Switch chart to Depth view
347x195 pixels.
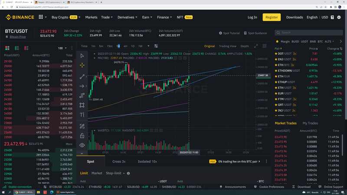[x=245, y=46]
